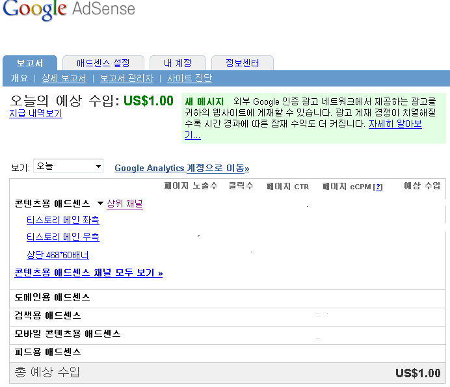Open the 내 계정 tab

pyautogui.click(x=178, y=63)
